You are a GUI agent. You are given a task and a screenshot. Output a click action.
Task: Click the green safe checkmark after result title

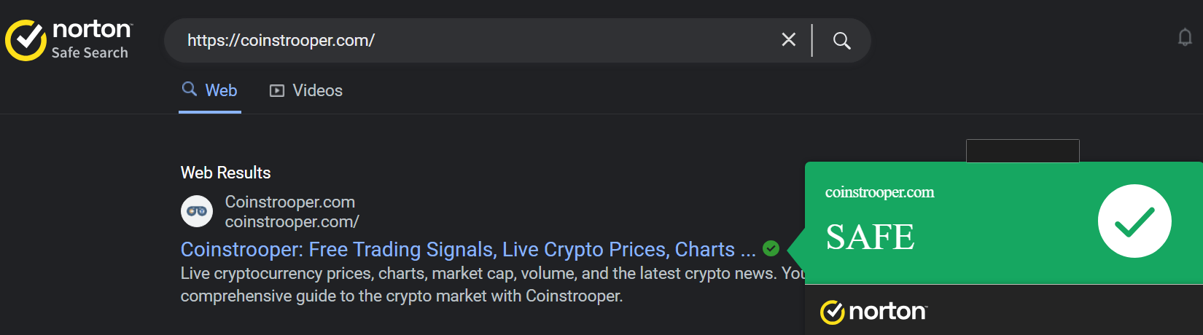pos(771,249)
